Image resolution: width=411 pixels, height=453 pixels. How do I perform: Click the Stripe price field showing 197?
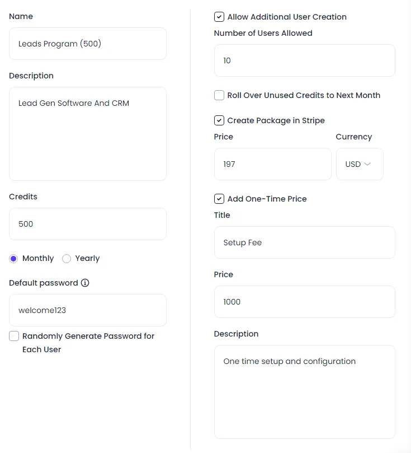273,164
